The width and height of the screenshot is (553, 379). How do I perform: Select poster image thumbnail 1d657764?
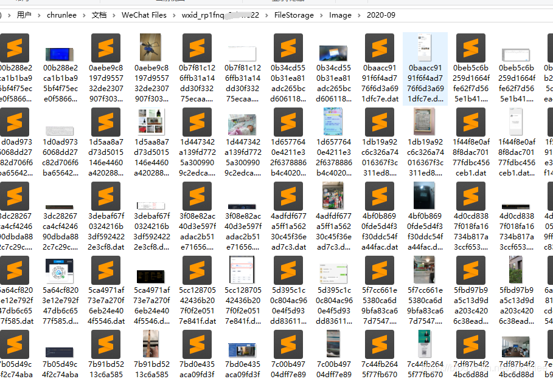pos(333,121)
